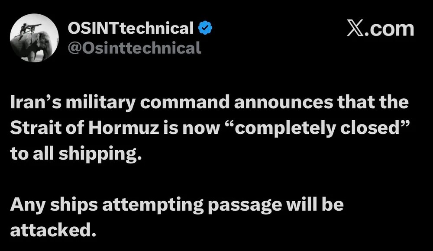
Task: Click the words "that the" ending the first line
Action: click(x=373, y=102)
